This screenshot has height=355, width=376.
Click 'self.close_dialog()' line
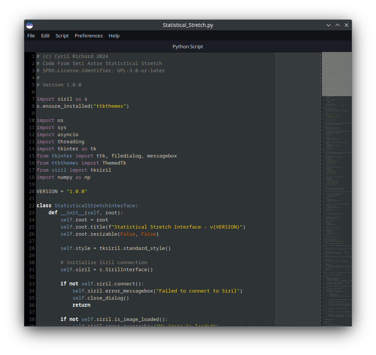[x=101, y=298]
